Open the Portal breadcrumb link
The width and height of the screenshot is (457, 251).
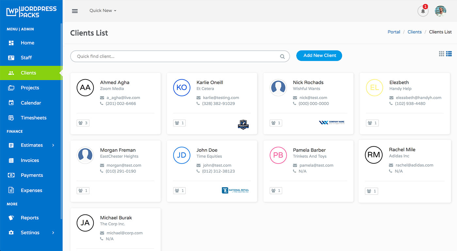coord(394,32)
